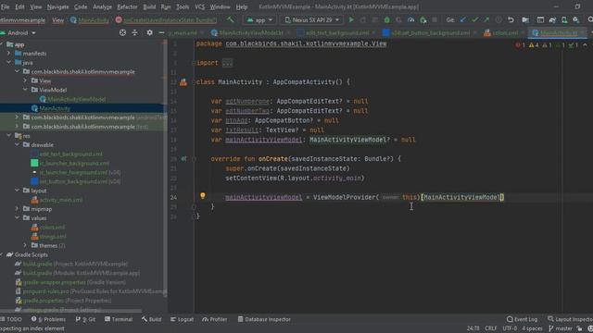593x333 pixels.
Task: Open the Database Inspector tool window
Action: click(x=264, y=319)
